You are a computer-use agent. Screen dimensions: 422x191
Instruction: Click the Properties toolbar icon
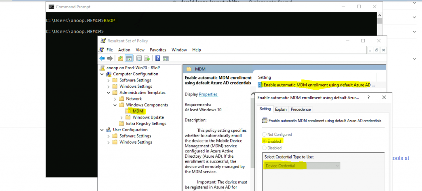click(x=139, y=58)
